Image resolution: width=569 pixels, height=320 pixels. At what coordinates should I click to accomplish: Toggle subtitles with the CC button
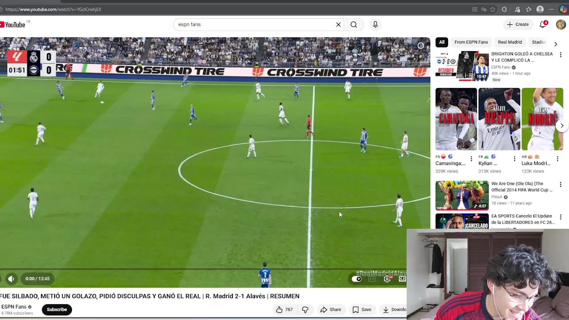coord(372,279)
